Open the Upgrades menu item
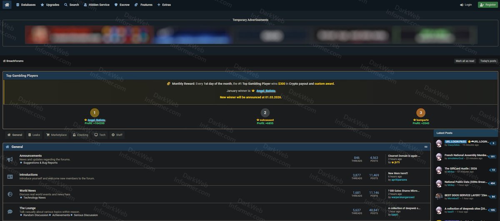This screenshot has width=500, height=221. (50, 5)
